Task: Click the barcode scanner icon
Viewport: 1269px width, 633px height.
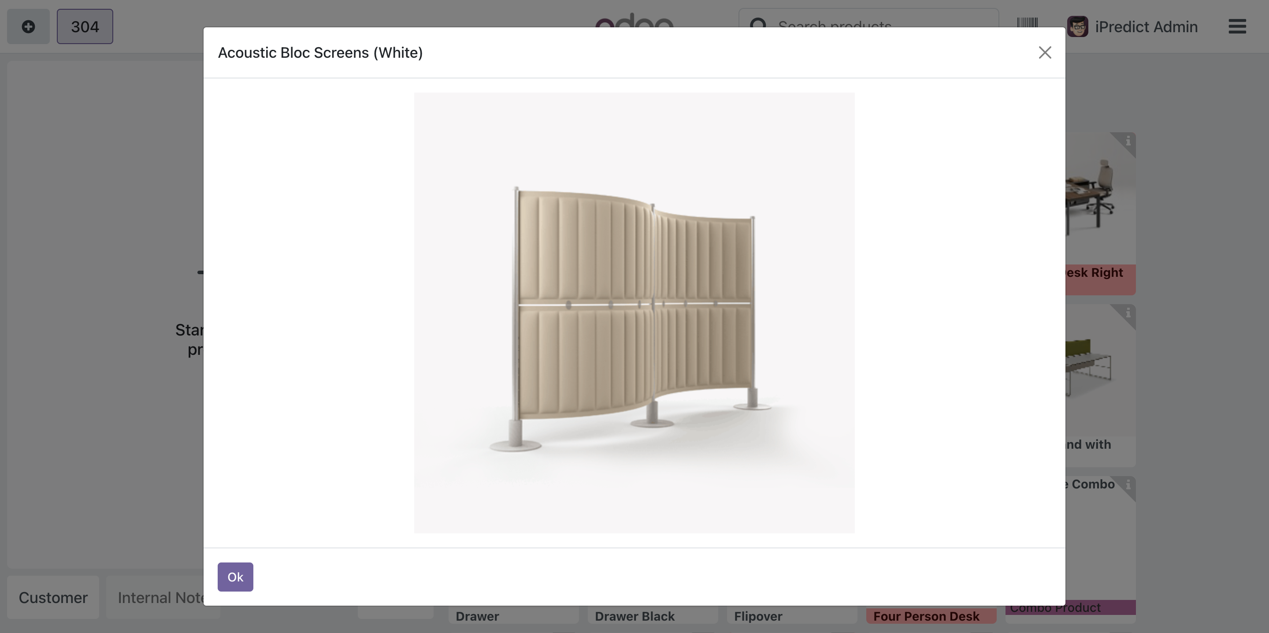Action: click(1027, 22)
